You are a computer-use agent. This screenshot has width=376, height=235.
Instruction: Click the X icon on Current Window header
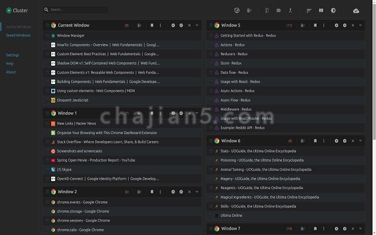189,25
